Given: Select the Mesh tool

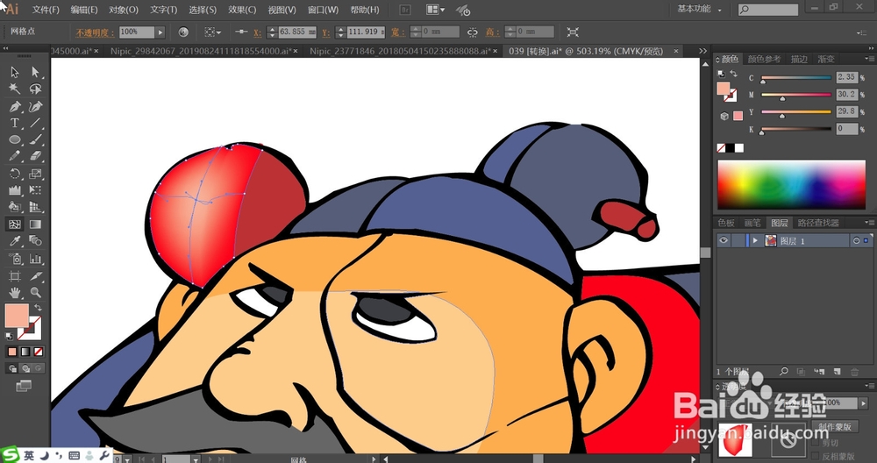Looking at the screenshot, I should pos(15,224).
